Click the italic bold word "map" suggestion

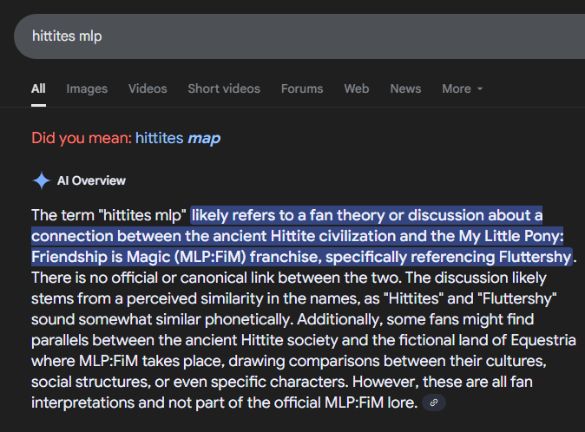pyautogui.click(x=204, y=139)
